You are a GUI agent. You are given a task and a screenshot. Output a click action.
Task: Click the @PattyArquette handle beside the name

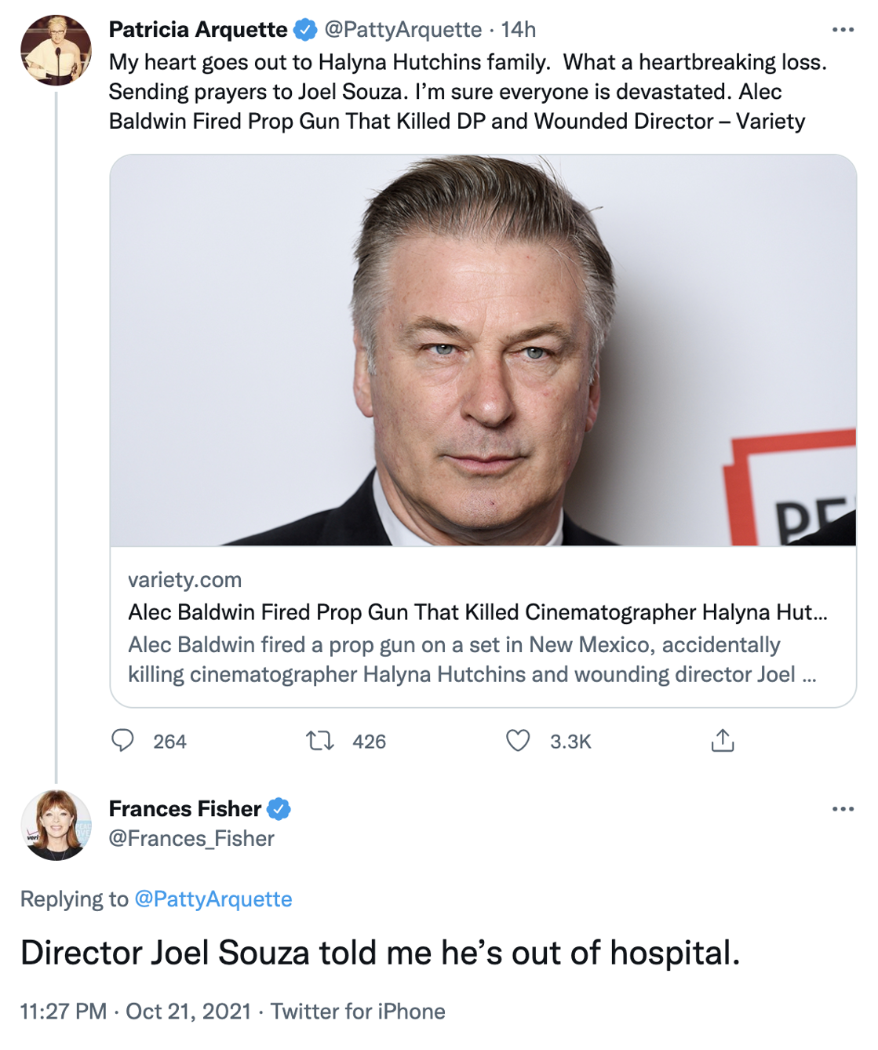403,30
